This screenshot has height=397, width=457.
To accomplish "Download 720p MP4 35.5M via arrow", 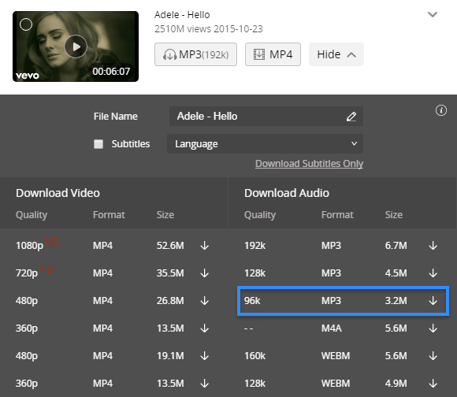I will point(205,273).
